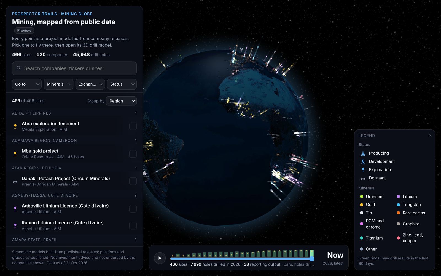Viewport: 441px width, 276px height.
Task: Click the Tungsten color dot in legend
Action: point(398,205)
